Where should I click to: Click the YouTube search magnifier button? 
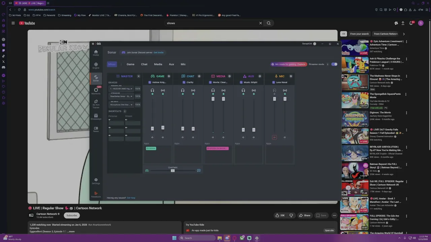click(269, 23)
